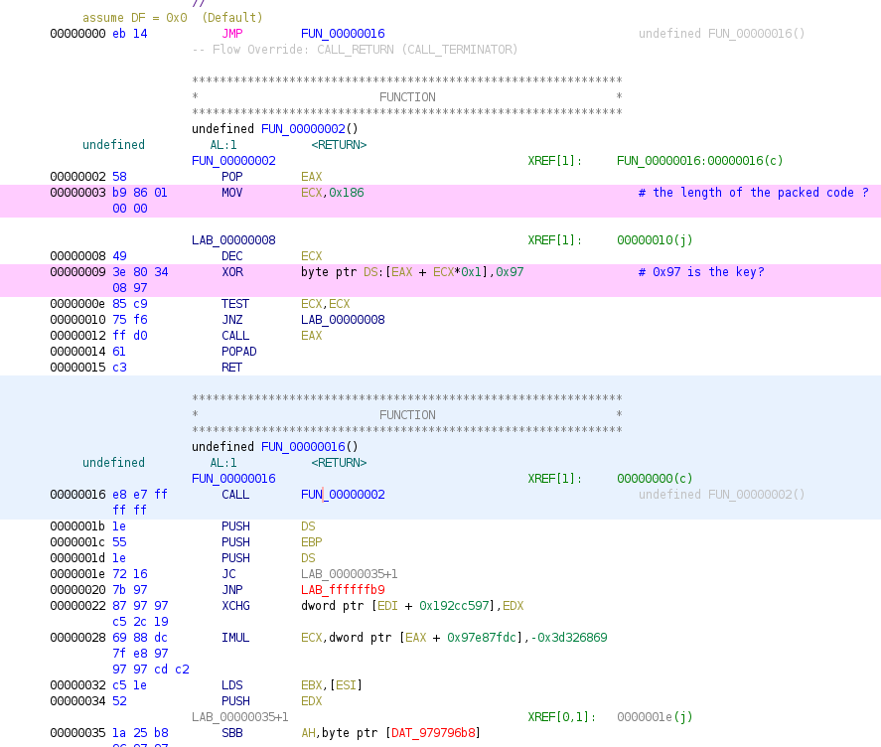Select the LAB_00000008 label definition
Viewport: 881px width, 747px height.
click(233, 240)
